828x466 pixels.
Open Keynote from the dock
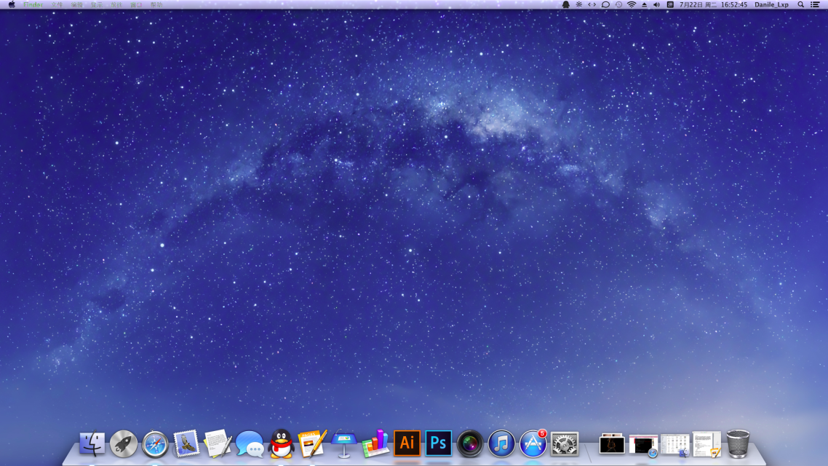(x=343, y=443)
